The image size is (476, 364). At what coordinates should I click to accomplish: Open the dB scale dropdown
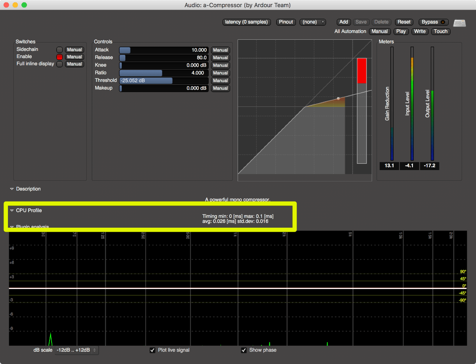[76, 350]
